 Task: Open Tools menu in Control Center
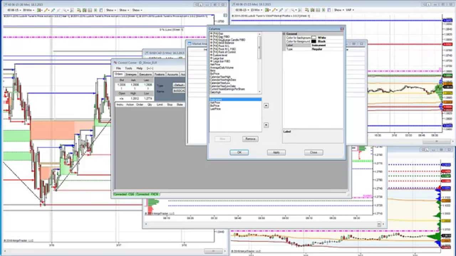point(129,68)
